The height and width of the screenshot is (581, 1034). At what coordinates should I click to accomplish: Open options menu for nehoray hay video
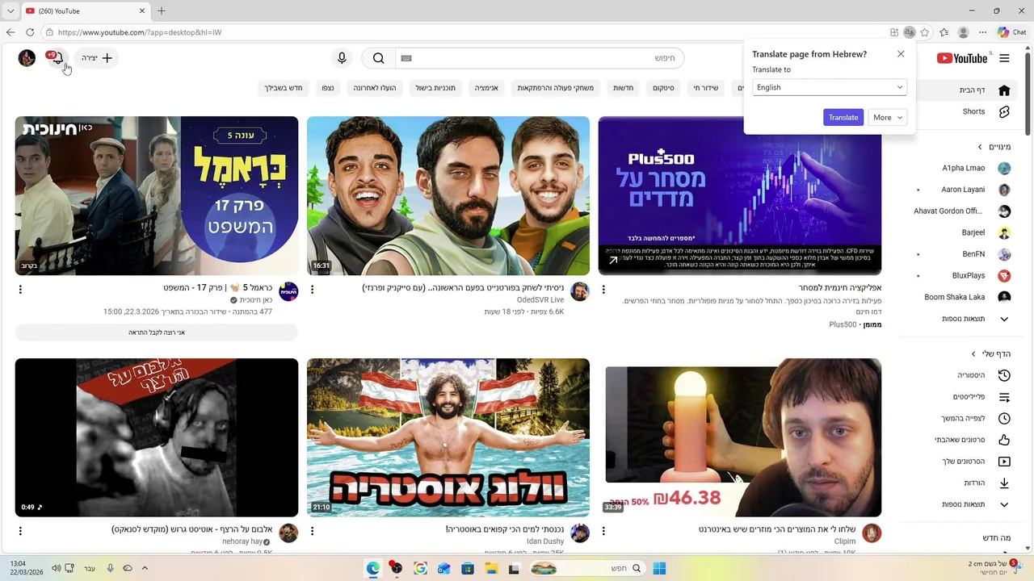[20, 531]
